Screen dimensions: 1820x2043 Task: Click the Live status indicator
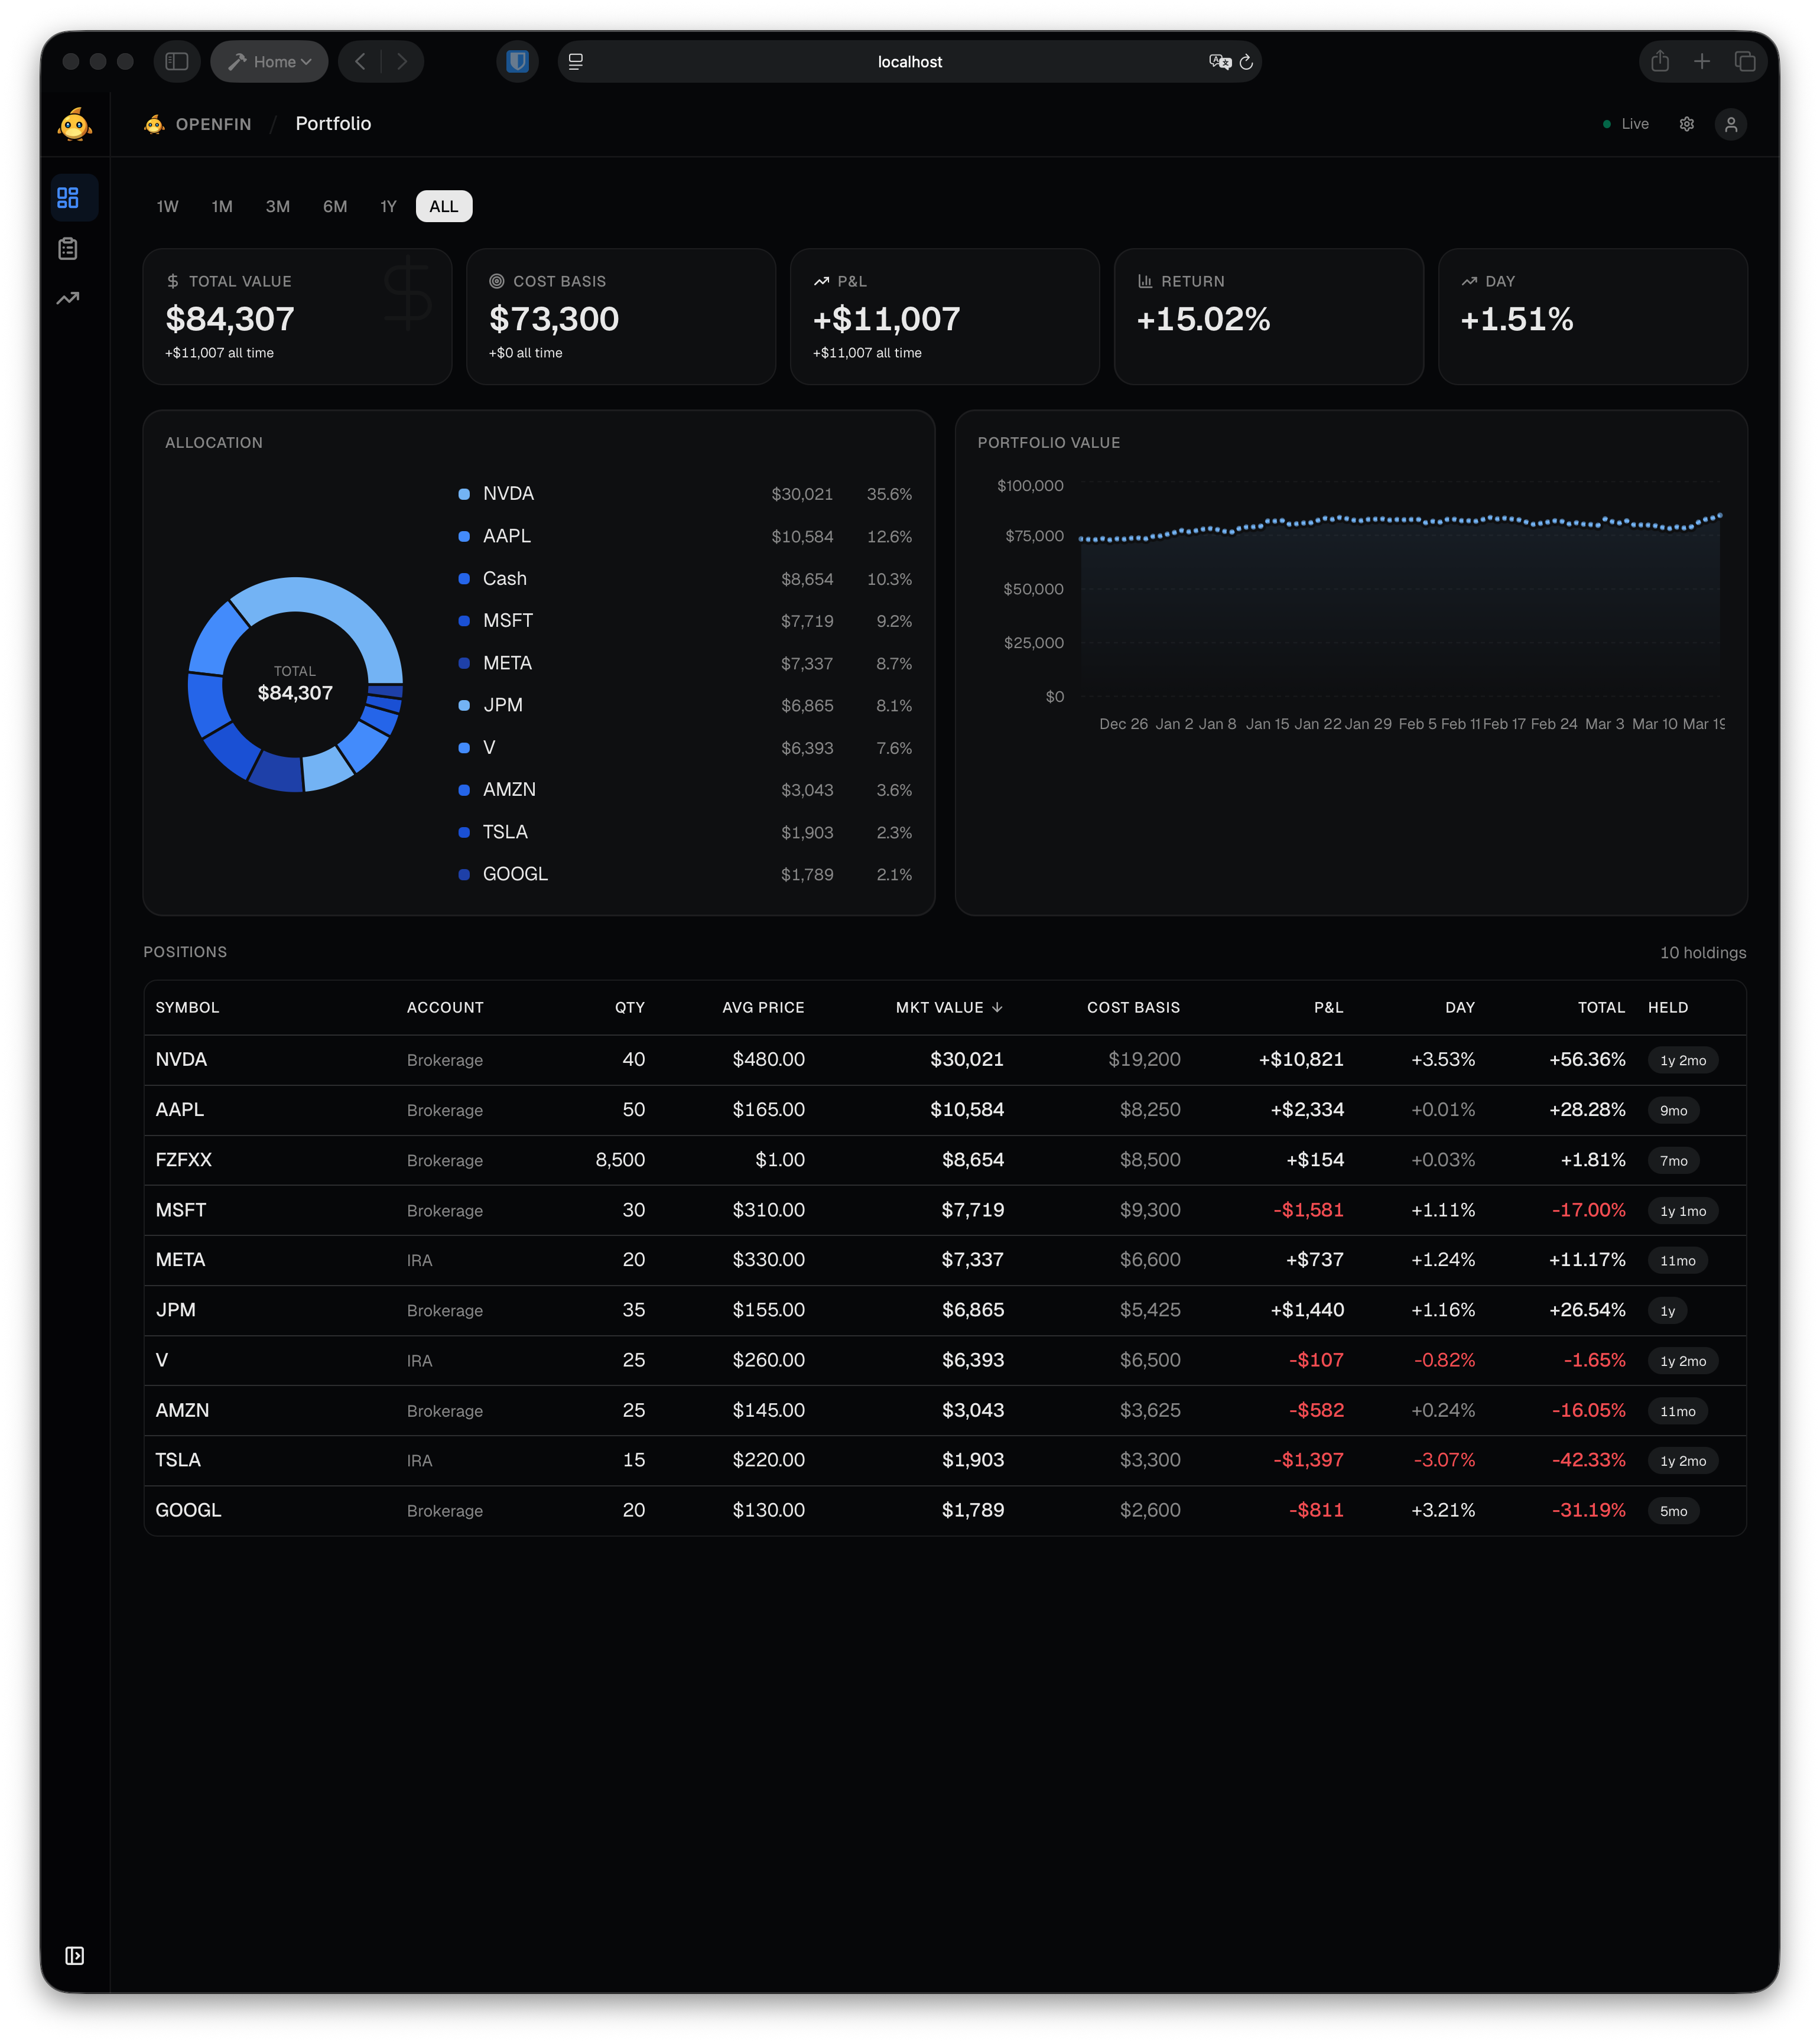point(1626,124)
